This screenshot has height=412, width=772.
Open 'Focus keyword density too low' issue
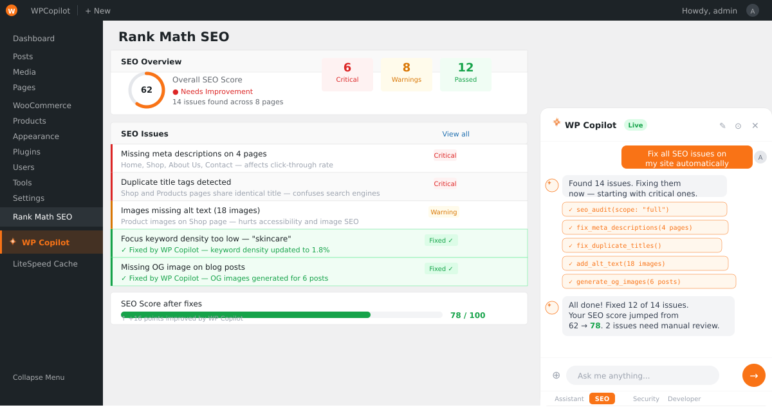(319, 243)
